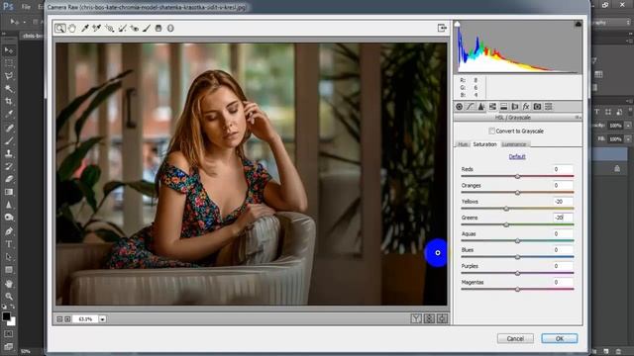Select Photoshop Pen tool in left toolbar
Image resolution: width=634 pixels, height=356 pixels.
pyautogui.click(x=9, y=231)
